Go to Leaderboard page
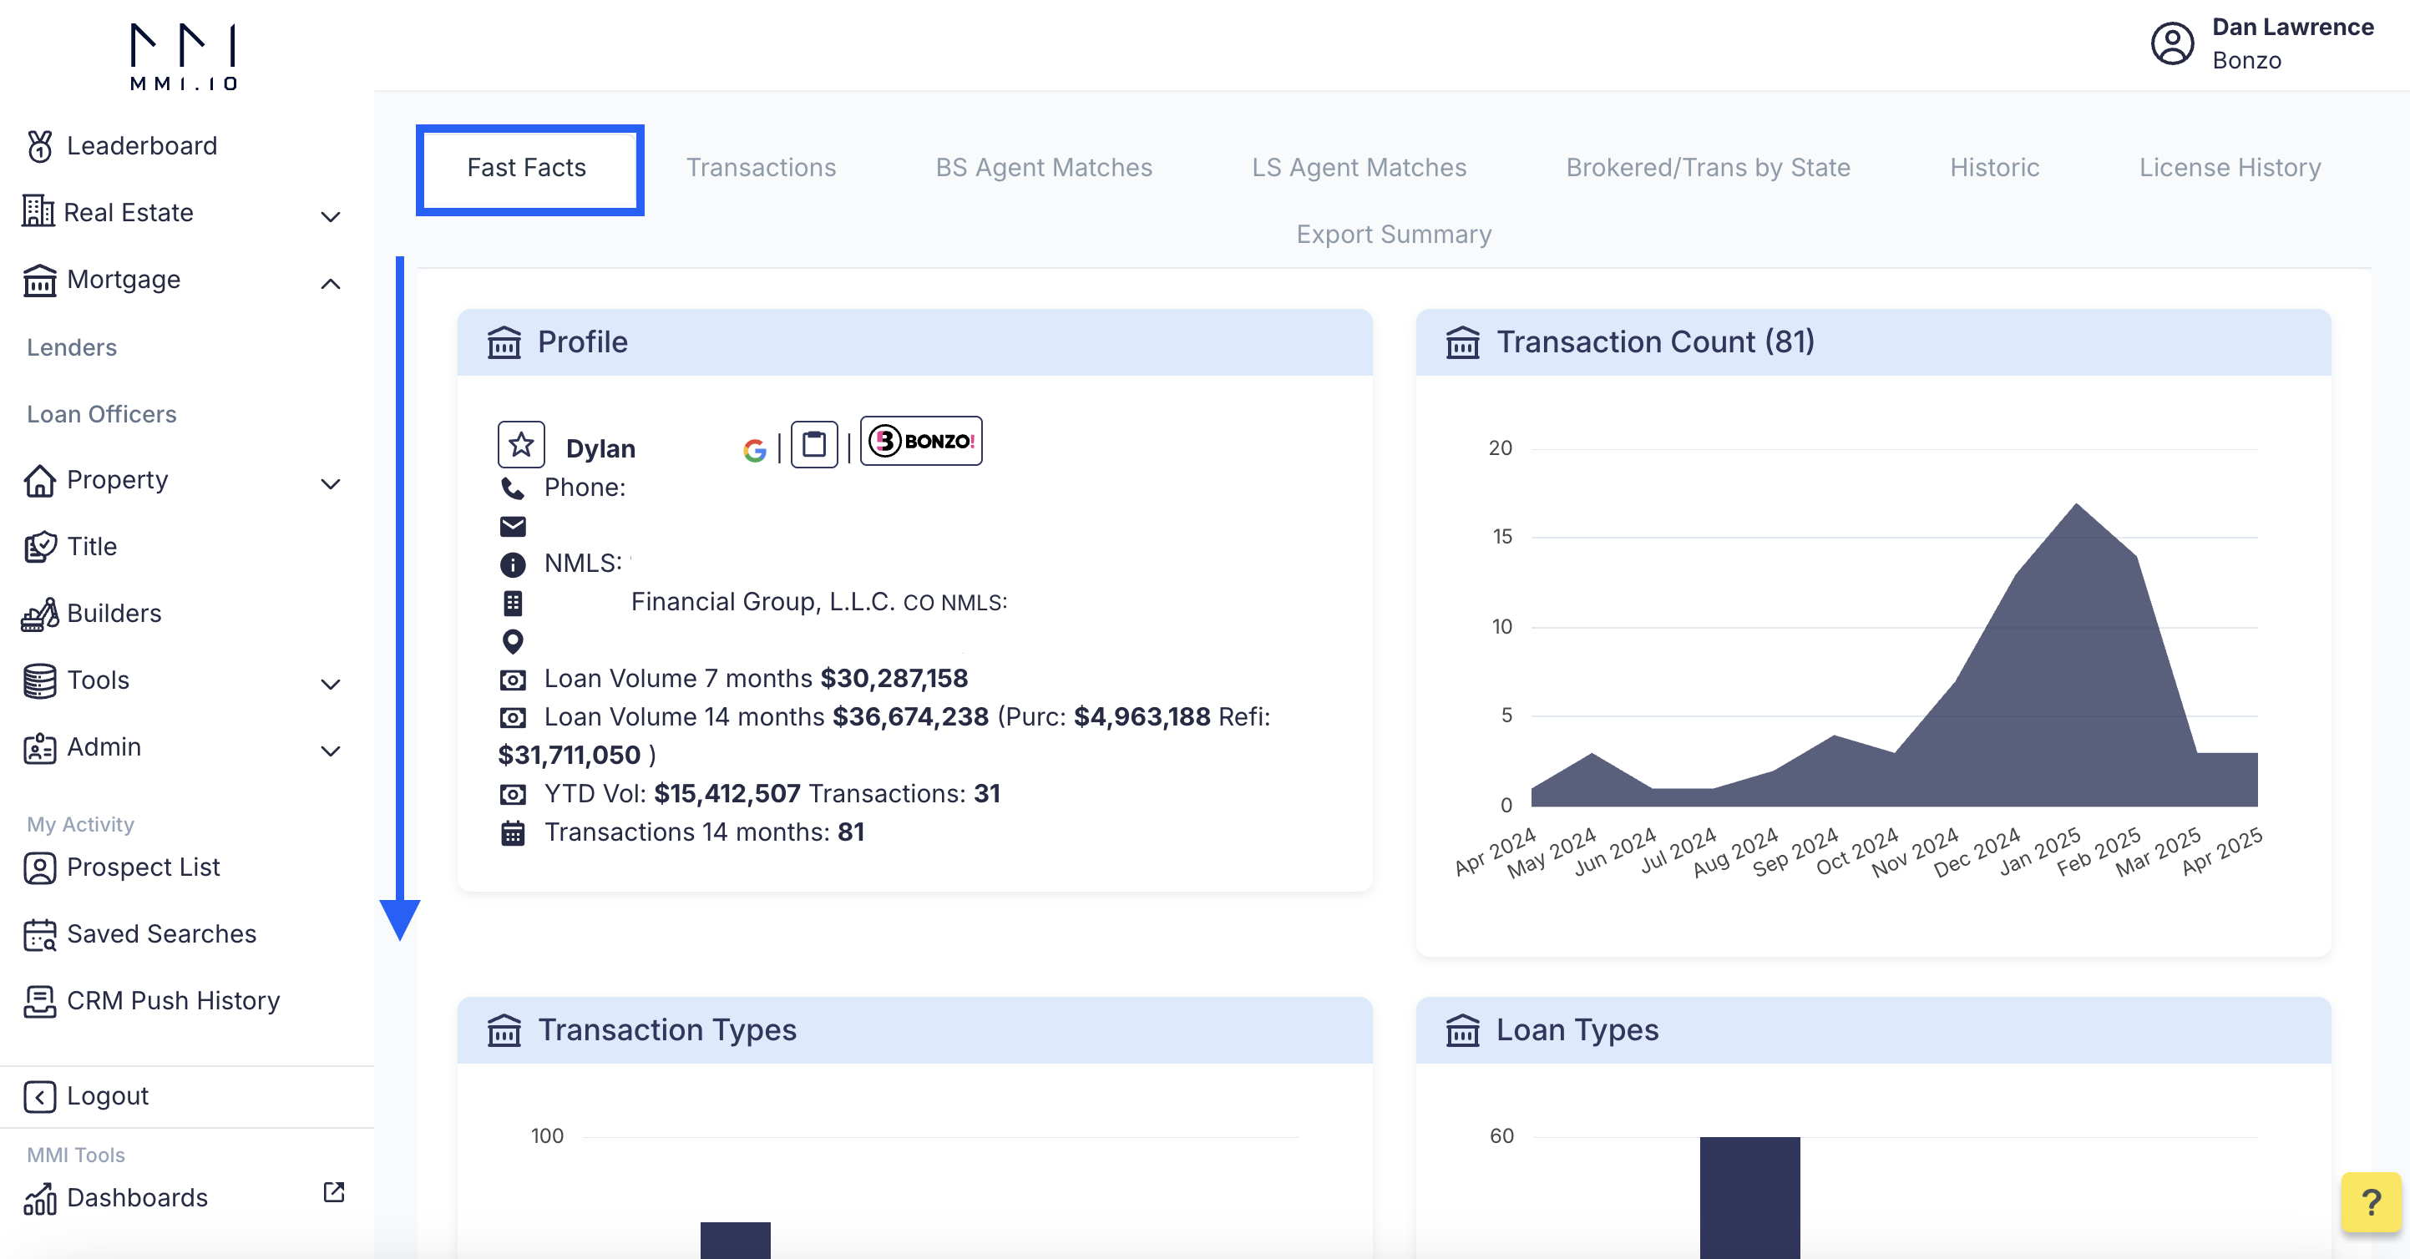Screen dimensions: 2410x1259 tap(142, 146)
